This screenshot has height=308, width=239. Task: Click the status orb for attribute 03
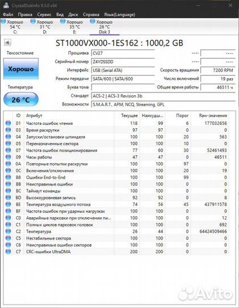click(x=8, y=130)
